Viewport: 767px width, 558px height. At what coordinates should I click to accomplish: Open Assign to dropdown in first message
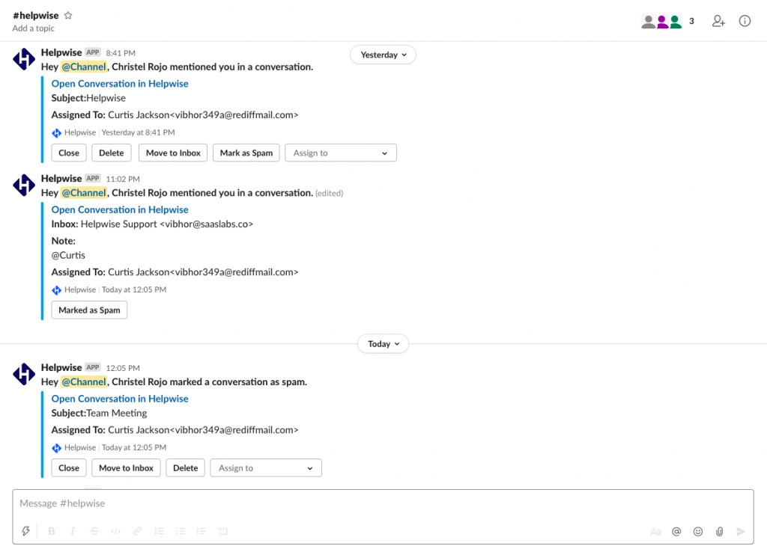341,153
